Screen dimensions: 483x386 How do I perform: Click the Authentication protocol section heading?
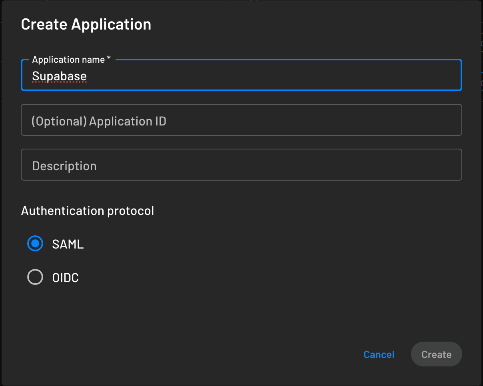88,211
